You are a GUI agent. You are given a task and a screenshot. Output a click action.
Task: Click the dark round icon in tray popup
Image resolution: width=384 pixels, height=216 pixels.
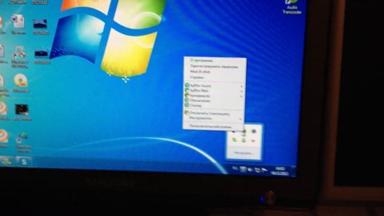pos(254,131)
